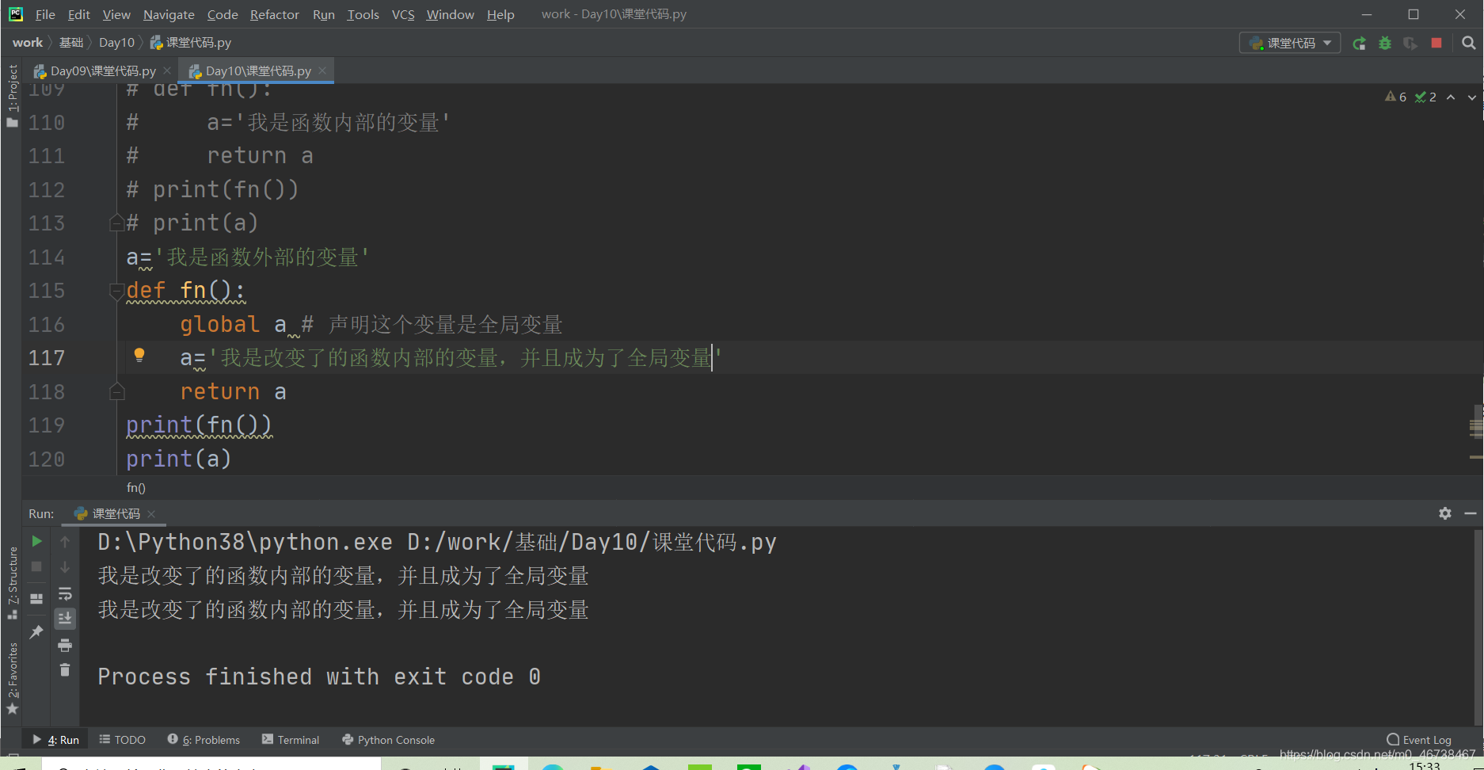This screenshot has width=1484, height=770.
Task: Pin the Run tab with pin icon
Action: [36, 631]
